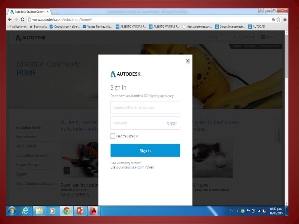
Task: Open the Chrome hamburger menu
Action: click(285, 19)
